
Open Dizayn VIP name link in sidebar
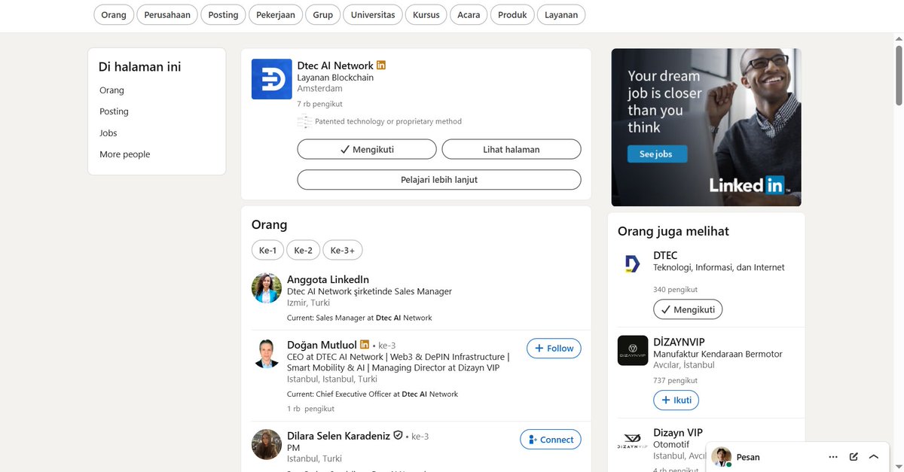pos(678,433)
